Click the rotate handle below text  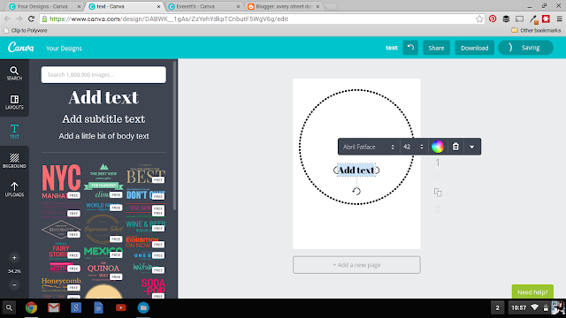[x=356, y=191]
